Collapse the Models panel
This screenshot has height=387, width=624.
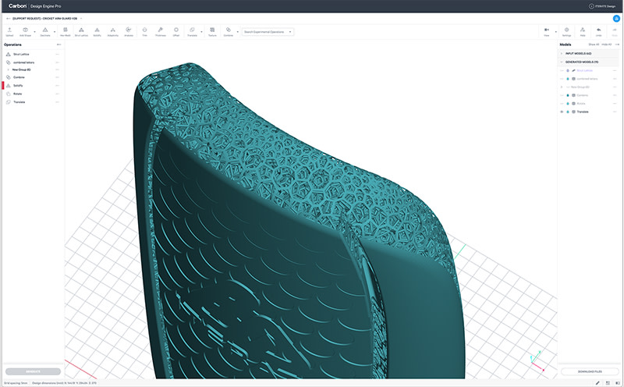[617, 44]
